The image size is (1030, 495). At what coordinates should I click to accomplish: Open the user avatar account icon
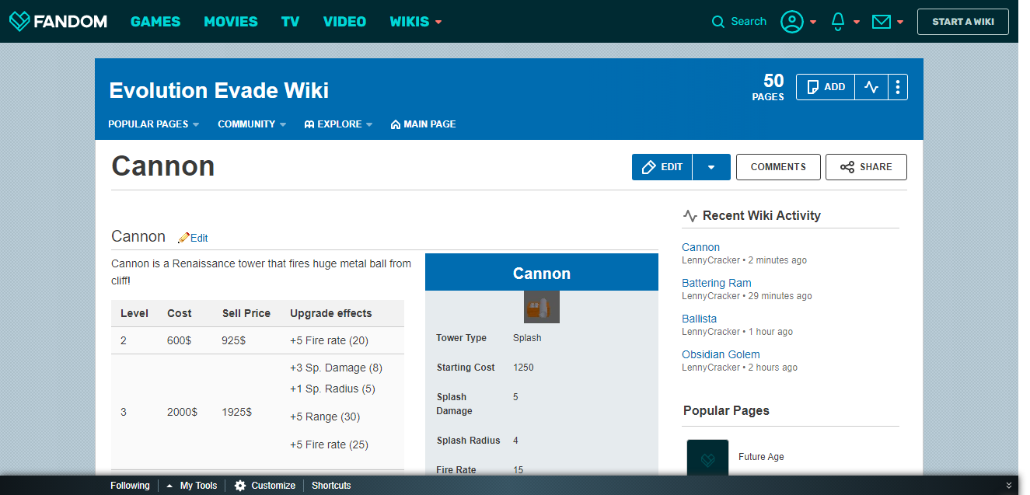coord(791,22)
